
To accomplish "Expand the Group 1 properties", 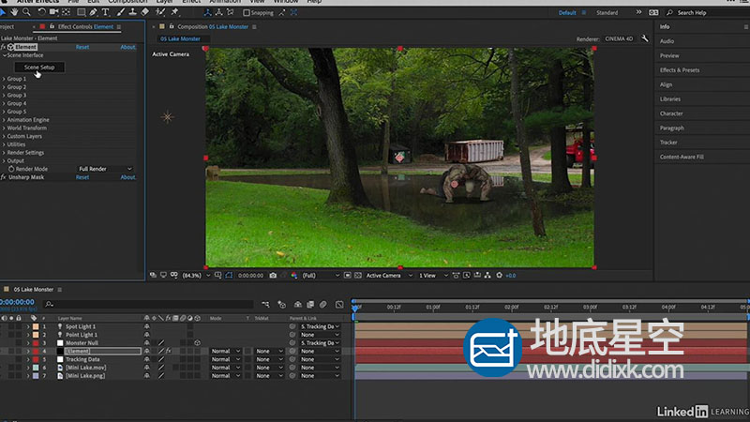I will tap(5, 79).
